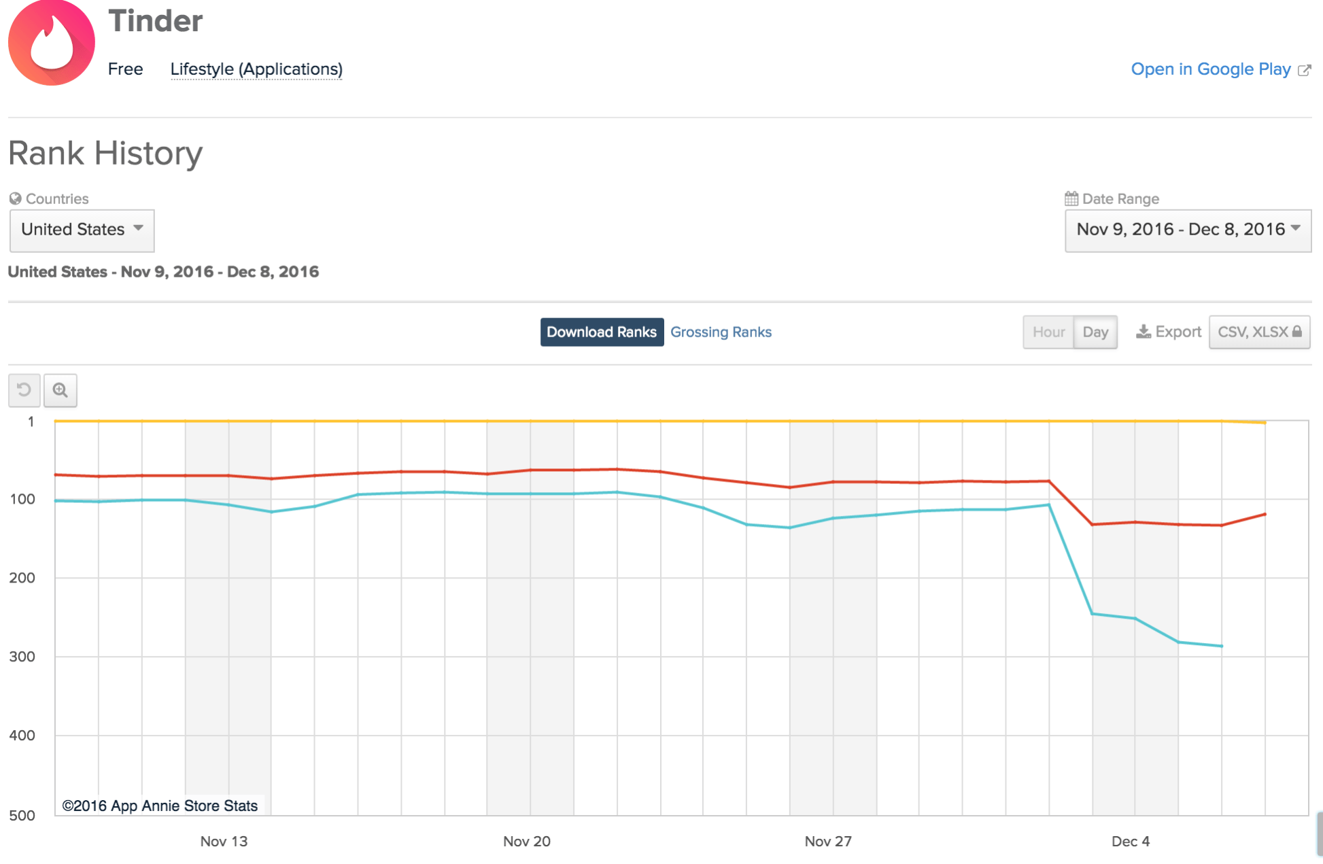Image resolution: width=1323 pixels, height=864 pixels.
Task: Switch to the Grossing Ranks tab
Action: click(x=721, y=332)
